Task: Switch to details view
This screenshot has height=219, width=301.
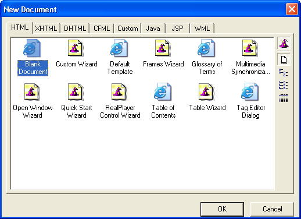Action: pyautogui.click(x=284, y=98)
